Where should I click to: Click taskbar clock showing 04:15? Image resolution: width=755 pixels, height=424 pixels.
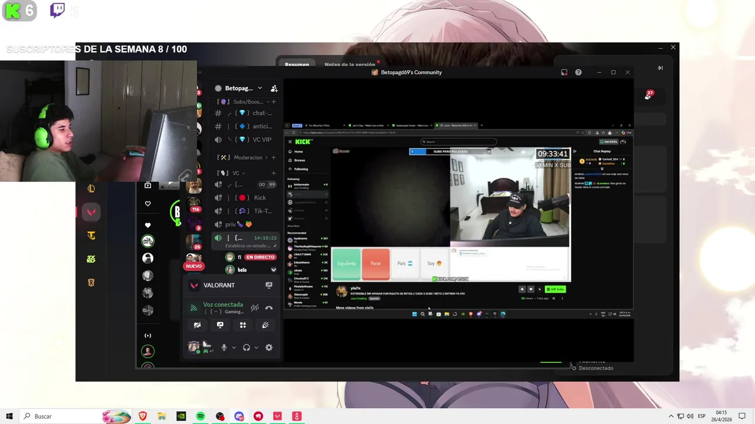(x=721, y=416)
